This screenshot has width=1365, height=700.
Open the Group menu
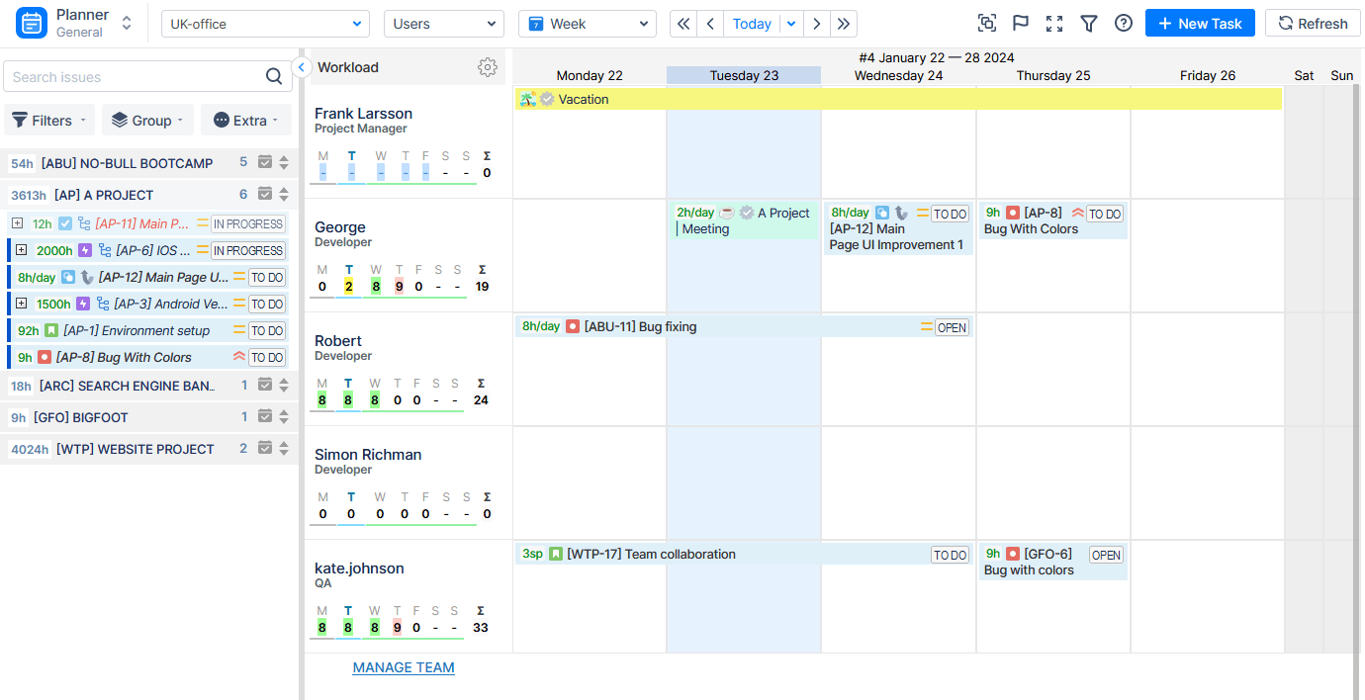point(146,120)
